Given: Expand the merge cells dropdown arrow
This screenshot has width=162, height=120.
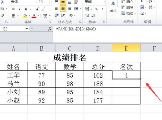Looking at the screenshot, I should click(x=80, y=9).
